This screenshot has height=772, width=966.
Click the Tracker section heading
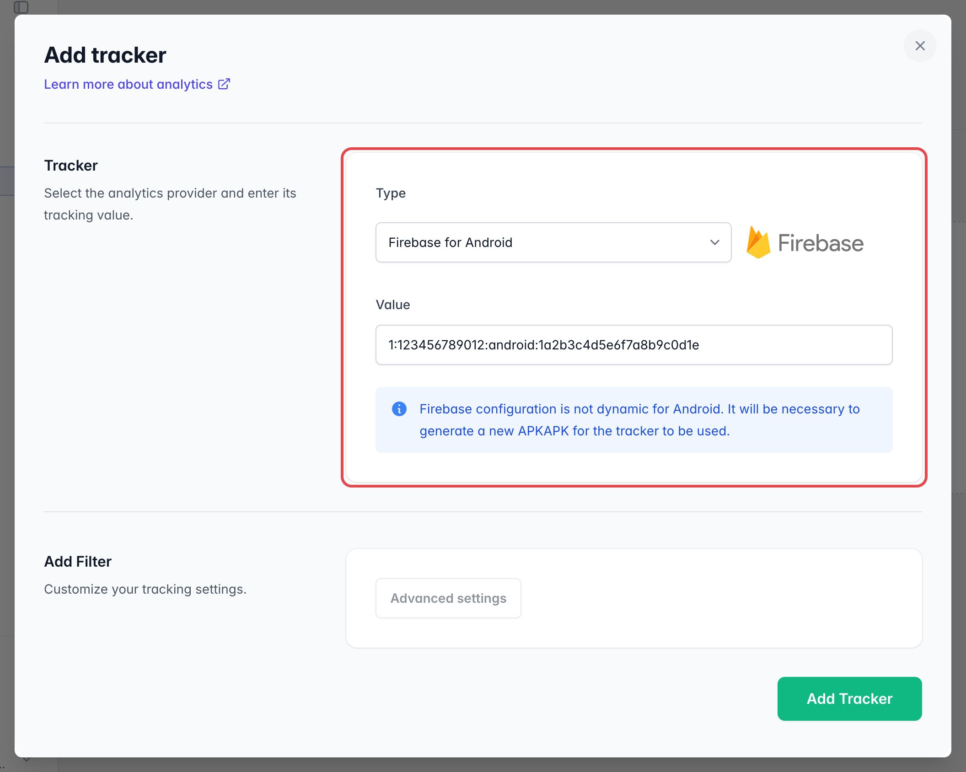pos(71,166)
